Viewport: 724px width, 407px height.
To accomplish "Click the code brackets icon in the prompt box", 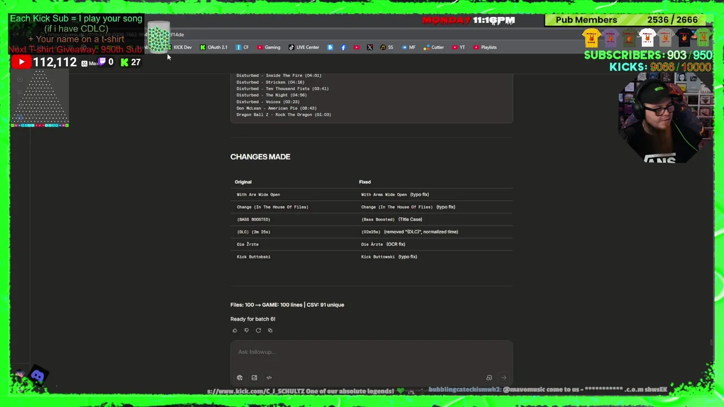I will (269, 378).
